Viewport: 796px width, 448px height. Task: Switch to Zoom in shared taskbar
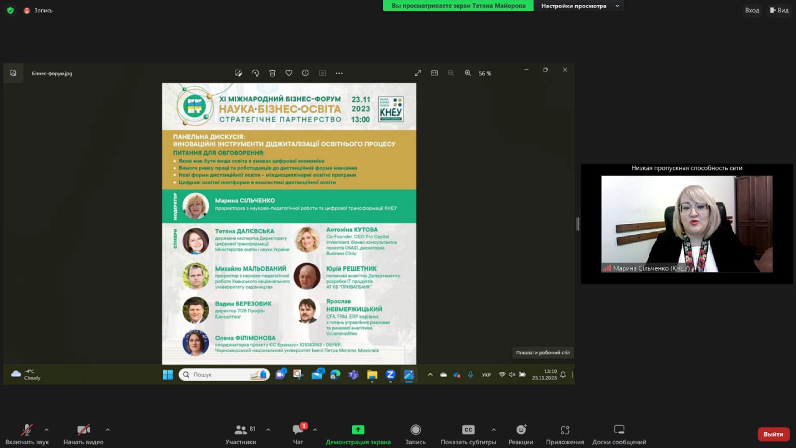391,375
